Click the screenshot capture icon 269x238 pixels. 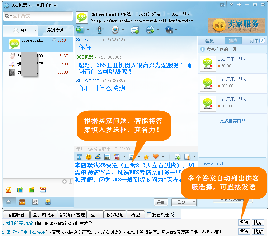(x=117, y=156)
